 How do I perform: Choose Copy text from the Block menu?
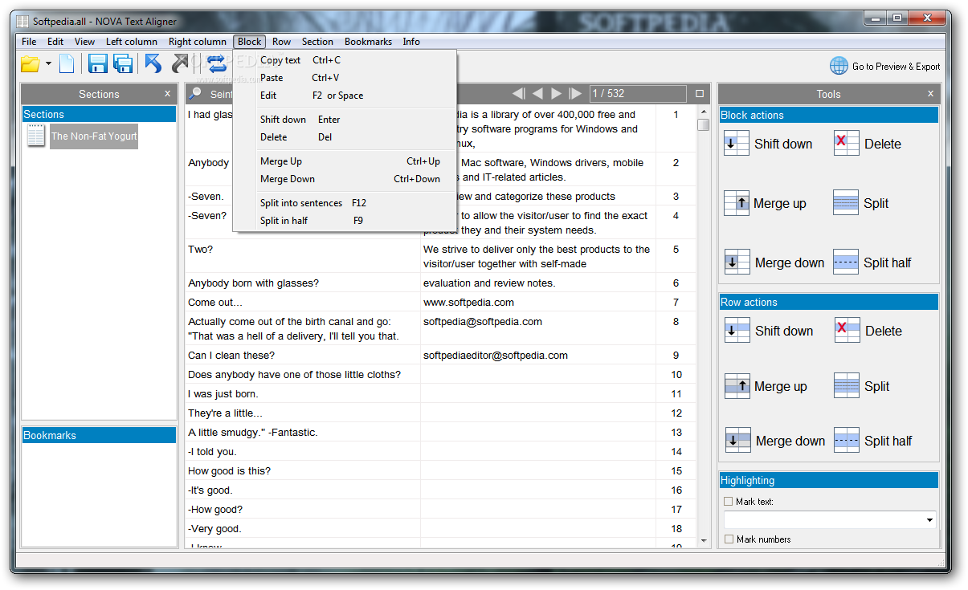[345, 60]
